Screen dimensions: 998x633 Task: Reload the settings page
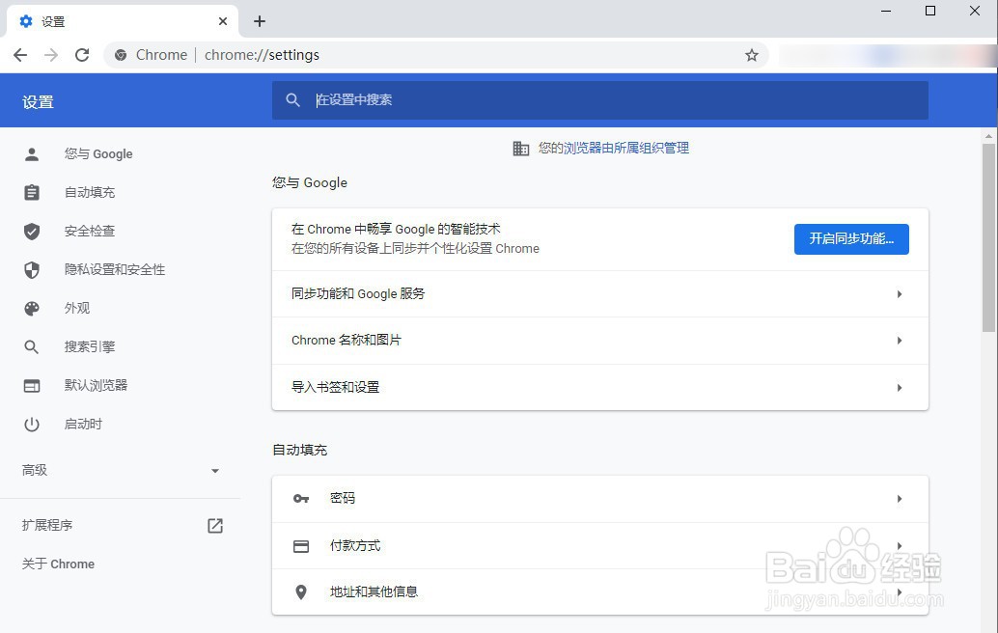(82, 55)
